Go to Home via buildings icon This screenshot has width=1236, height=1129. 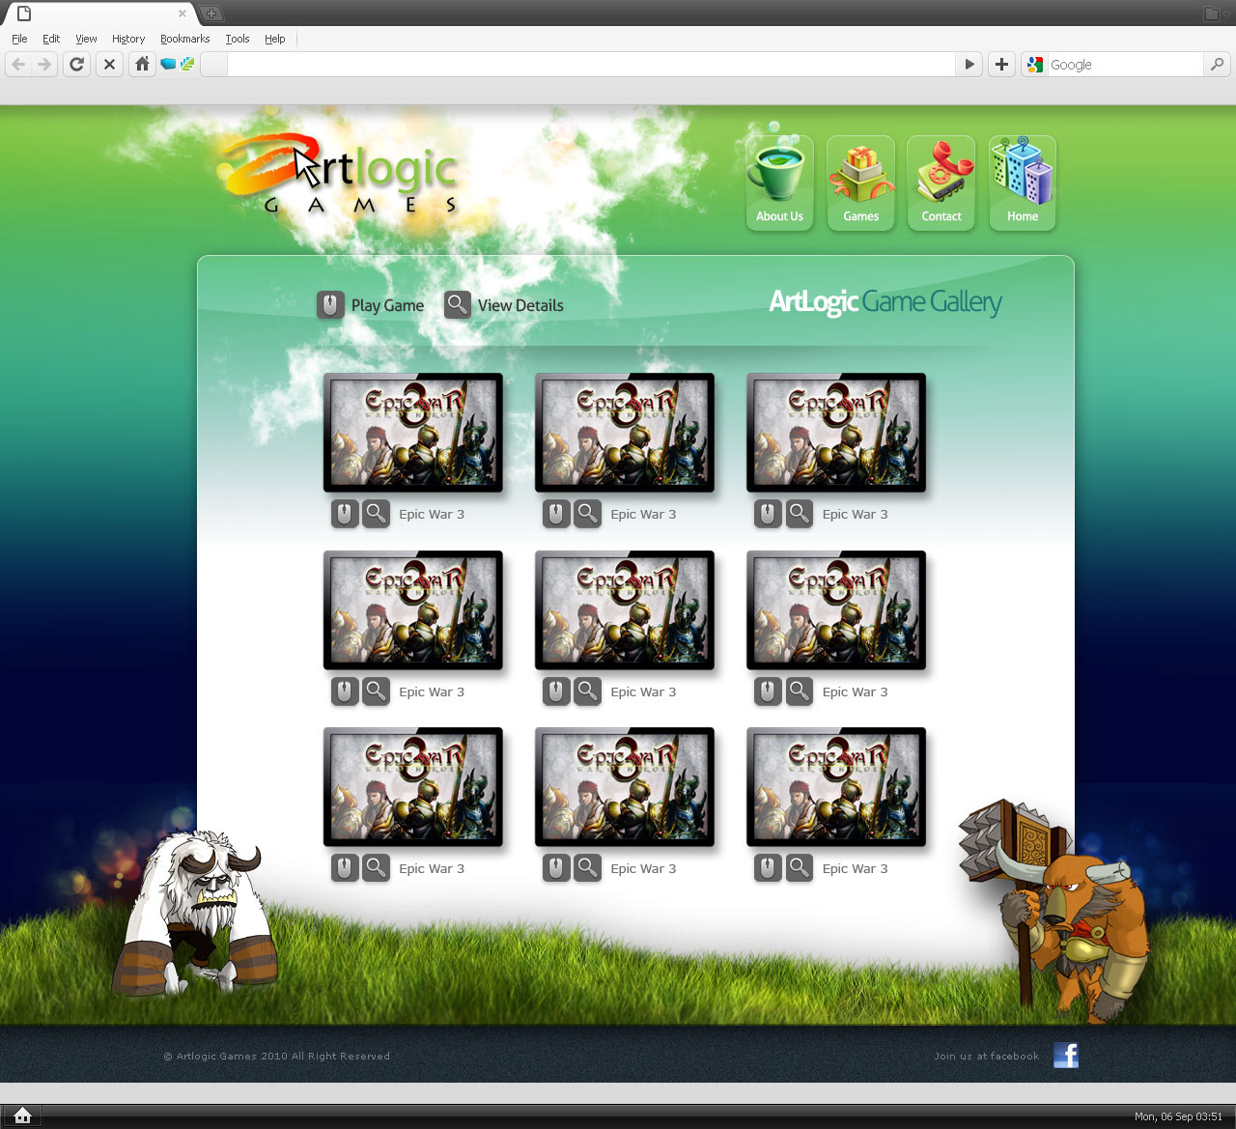pos(1023,183)
